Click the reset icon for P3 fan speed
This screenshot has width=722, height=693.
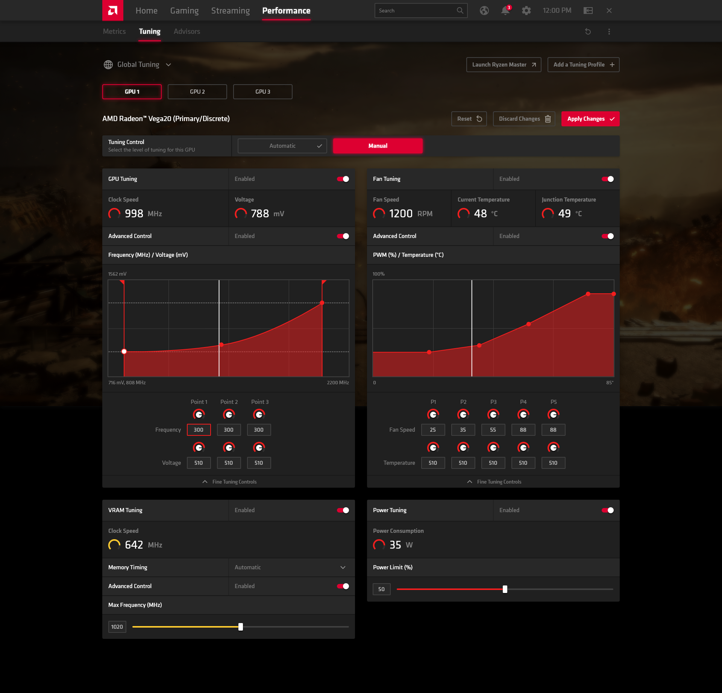click(x=493, y=414)
